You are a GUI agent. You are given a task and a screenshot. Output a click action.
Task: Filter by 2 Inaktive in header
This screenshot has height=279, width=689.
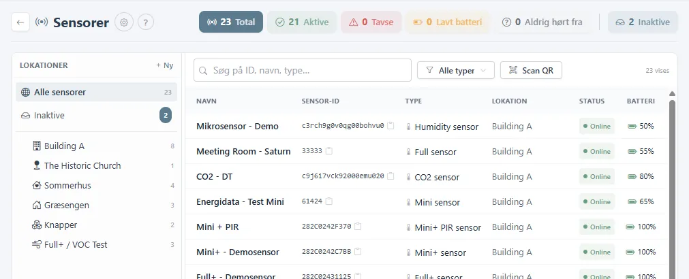(x=643, y=22)
